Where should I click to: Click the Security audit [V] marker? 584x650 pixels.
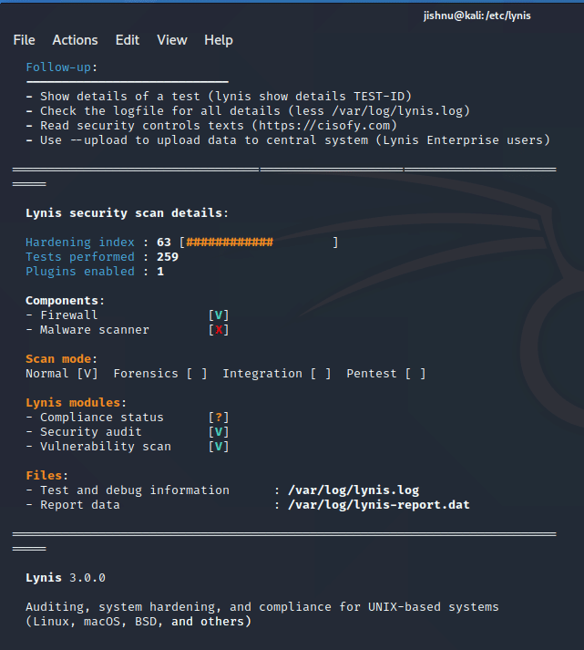pyautogui.click(x=219, y=432)
